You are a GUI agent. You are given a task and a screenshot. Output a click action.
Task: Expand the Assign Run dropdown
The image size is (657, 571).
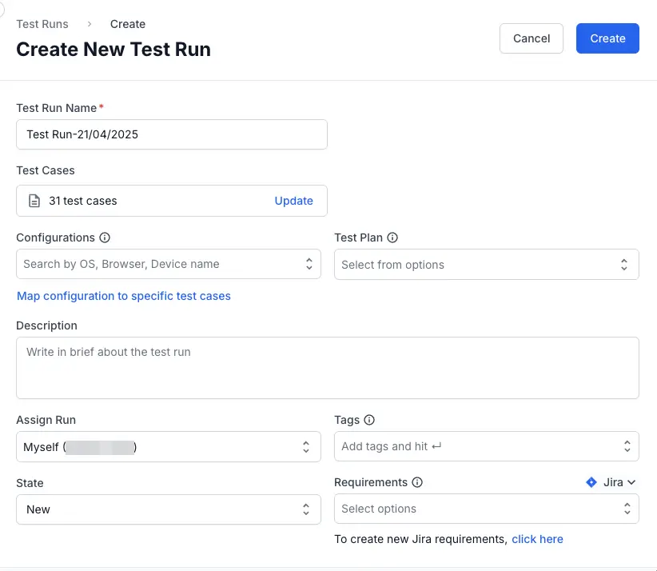[x=305, y=447]
